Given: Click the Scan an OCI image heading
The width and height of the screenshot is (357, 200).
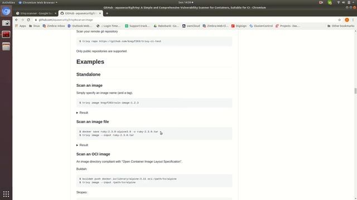Looking at the screenshot, I should pos(93,154).
